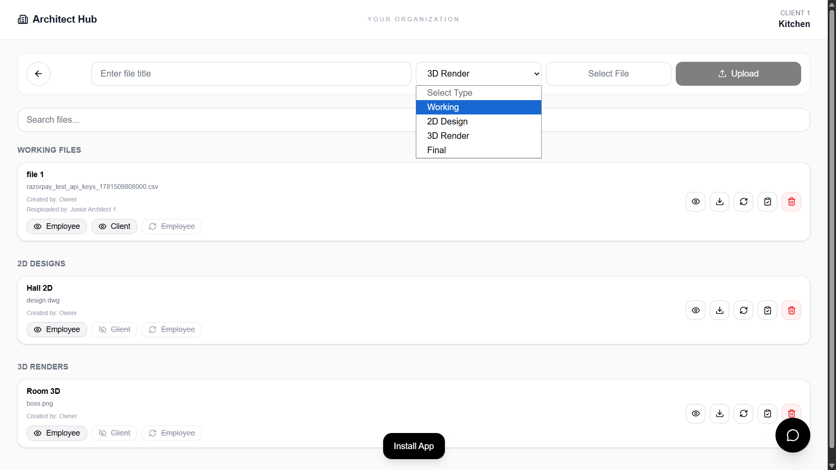
Task: Go back using the left arrow button
Action: pyautogui.click(x=38, y=74)
